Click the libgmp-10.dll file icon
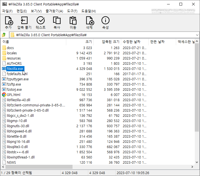 point(4,121)
